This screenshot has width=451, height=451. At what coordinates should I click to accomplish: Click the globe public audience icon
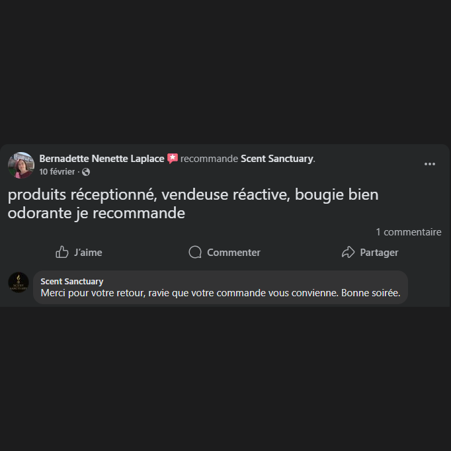pos(86,172)
